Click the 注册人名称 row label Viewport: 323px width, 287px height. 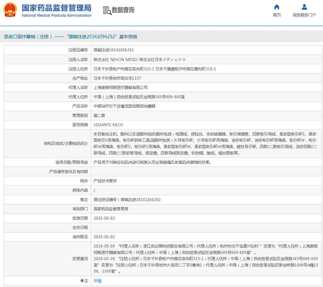coord(78,60)
